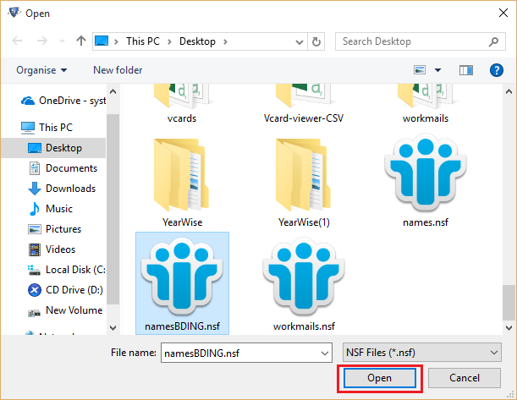This screenshot has height=400, width=517.
Task: Go up one folder level
Action: [81, 41]
